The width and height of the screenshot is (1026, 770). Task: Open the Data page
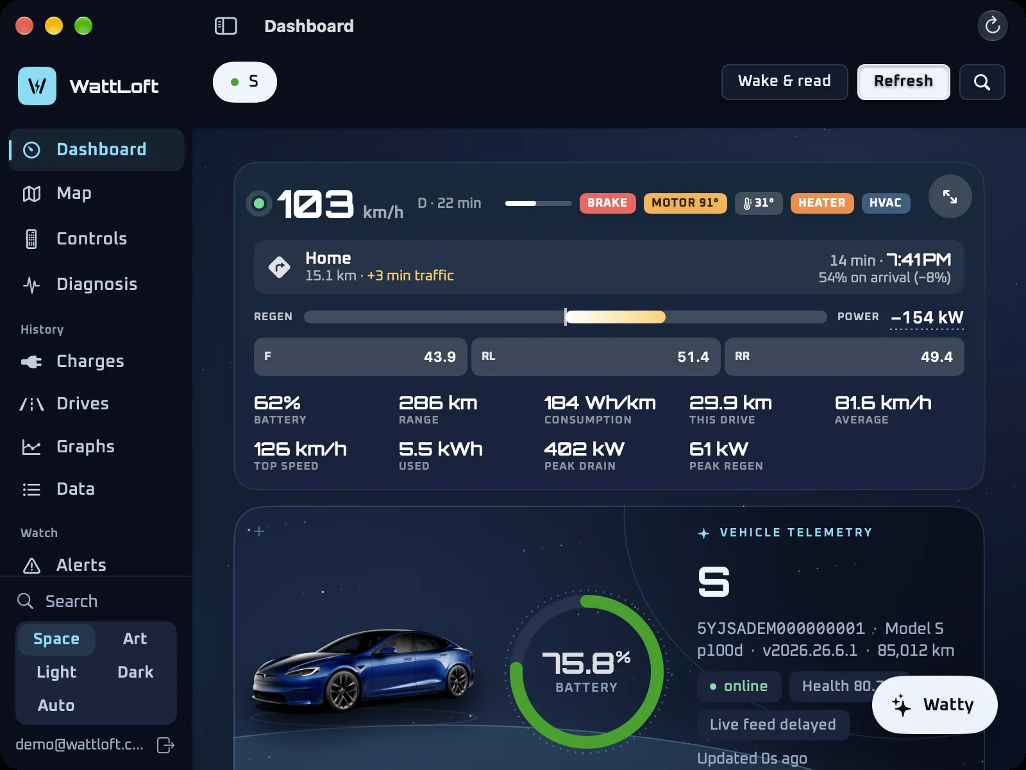pyautogui.click(x=96, y=489)
